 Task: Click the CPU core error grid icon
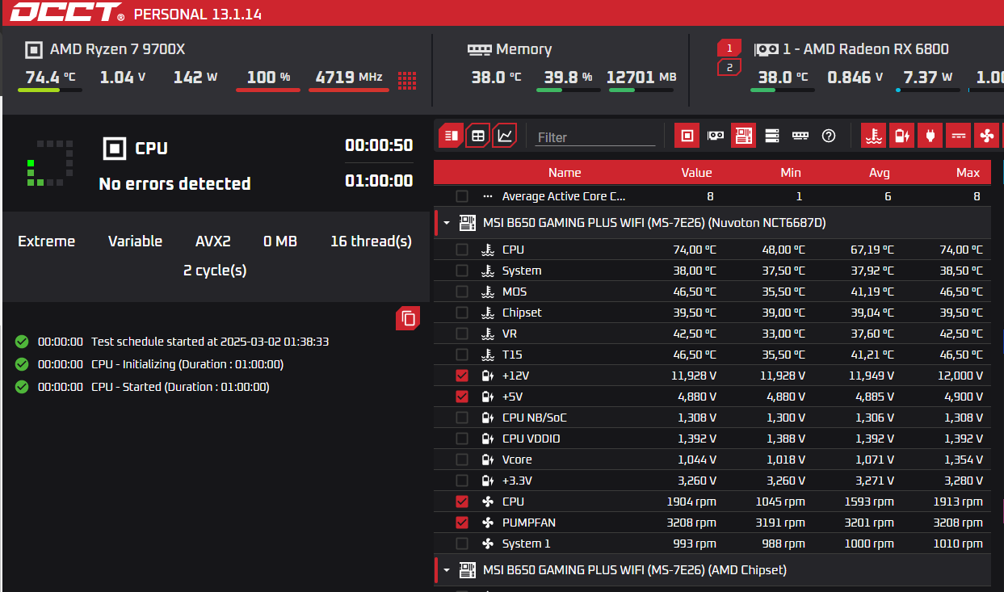click(407, 79)
